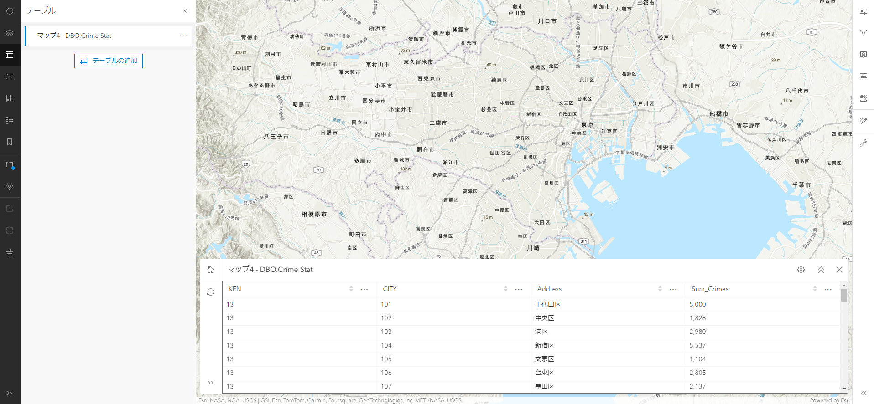The height and width of the screenshot is (404, 874).
Task: Expand the left dark toolbar
Action: [10, 393]
